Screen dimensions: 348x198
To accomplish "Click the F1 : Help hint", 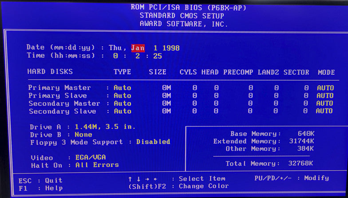I will 41,188.
